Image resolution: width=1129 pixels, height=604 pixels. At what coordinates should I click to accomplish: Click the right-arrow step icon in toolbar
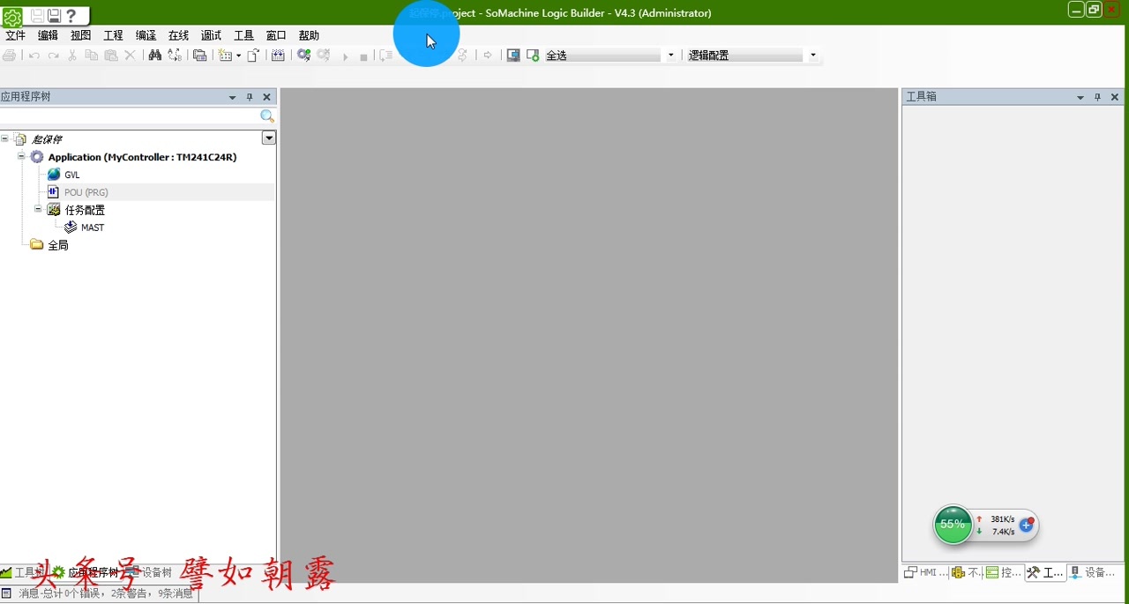tap(488, 55)
